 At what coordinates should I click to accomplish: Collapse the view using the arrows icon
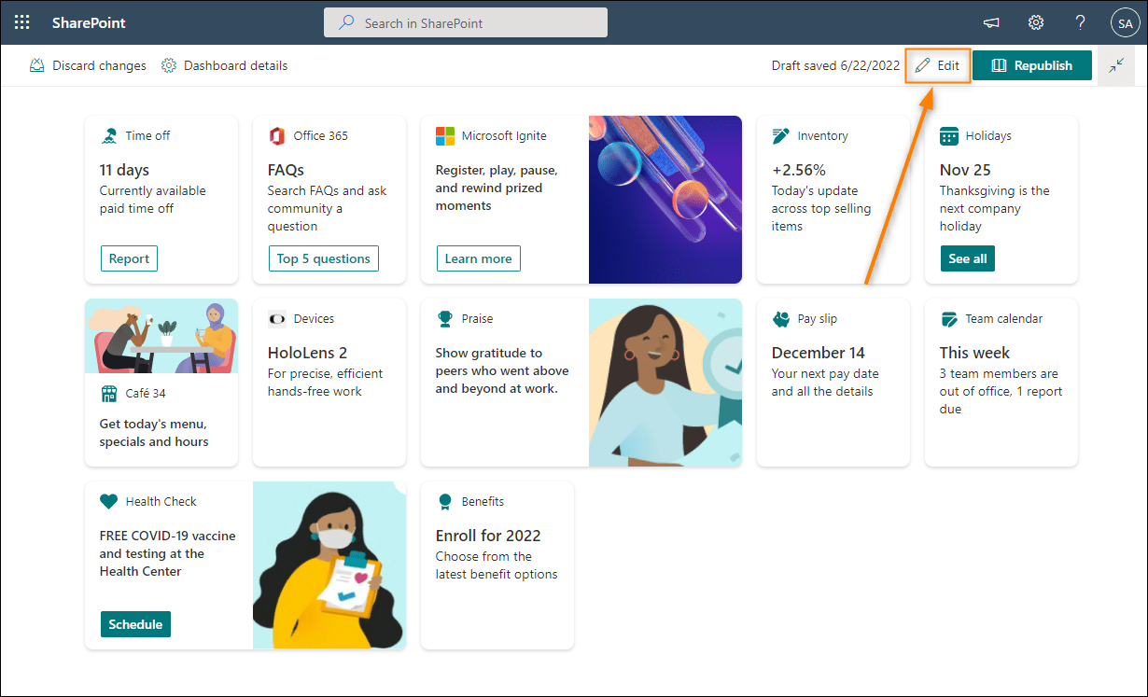click(1116, 65)
